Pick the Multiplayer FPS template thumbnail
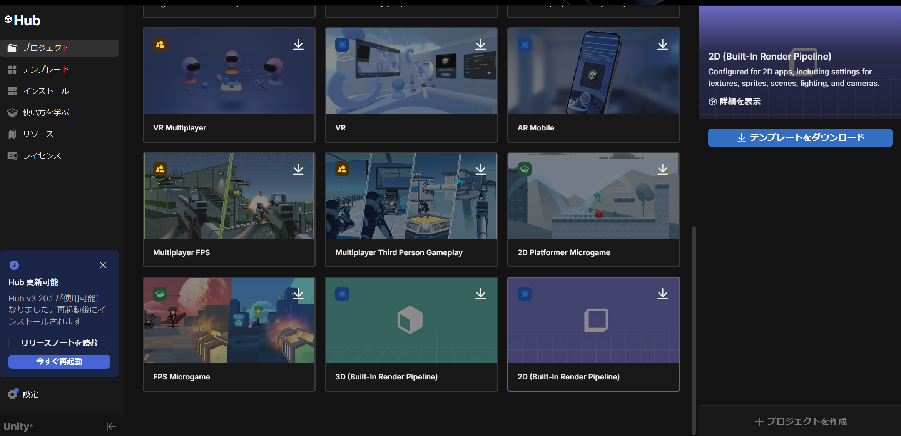 [229, 196]
